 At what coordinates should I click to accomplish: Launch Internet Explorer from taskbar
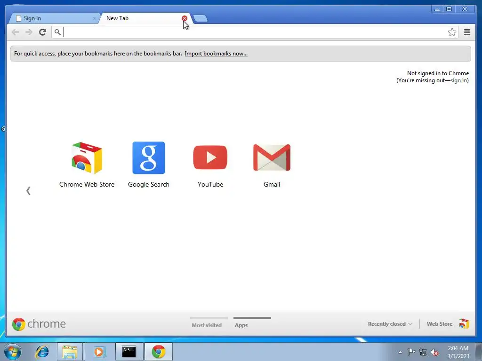tap(42, 352)
